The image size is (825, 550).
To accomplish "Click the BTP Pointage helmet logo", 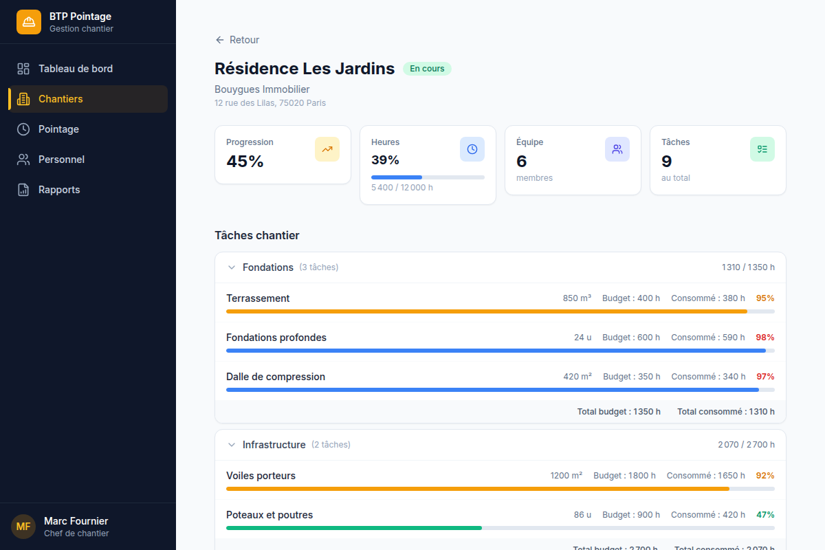I will (29, 22).
